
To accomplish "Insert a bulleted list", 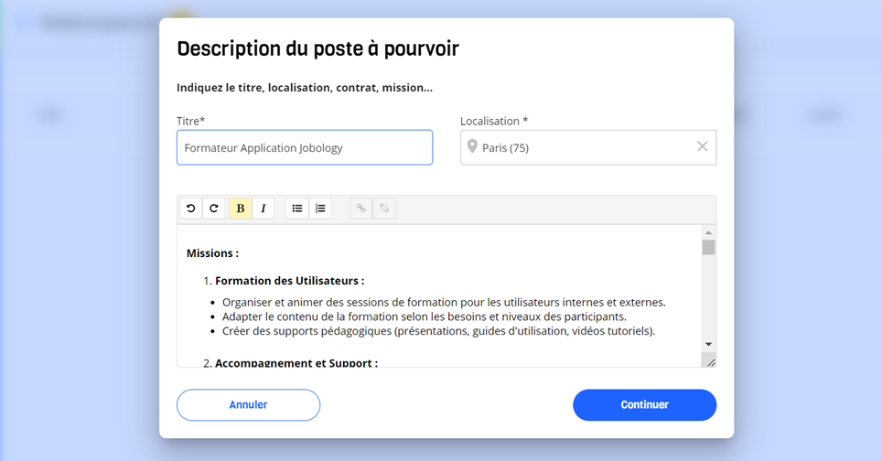I will click(x=297, y=209).
